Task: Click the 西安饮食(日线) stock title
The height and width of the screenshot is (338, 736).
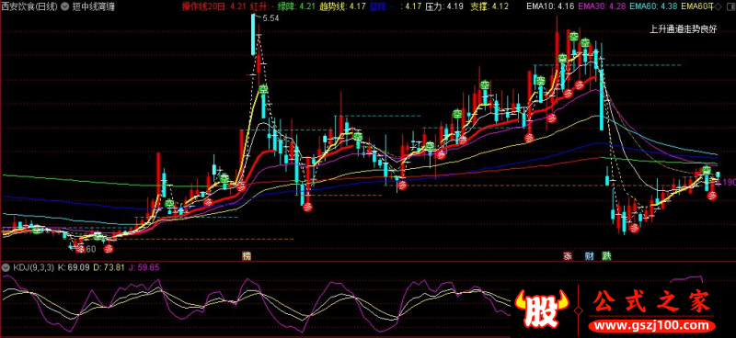Action: (30, 6)
